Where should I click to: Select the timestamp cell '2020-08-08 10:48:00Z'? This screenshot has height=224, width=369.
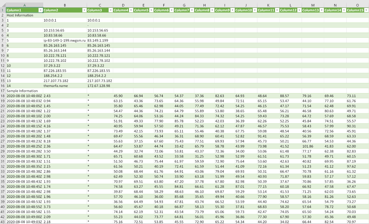[x=24, y=96]
